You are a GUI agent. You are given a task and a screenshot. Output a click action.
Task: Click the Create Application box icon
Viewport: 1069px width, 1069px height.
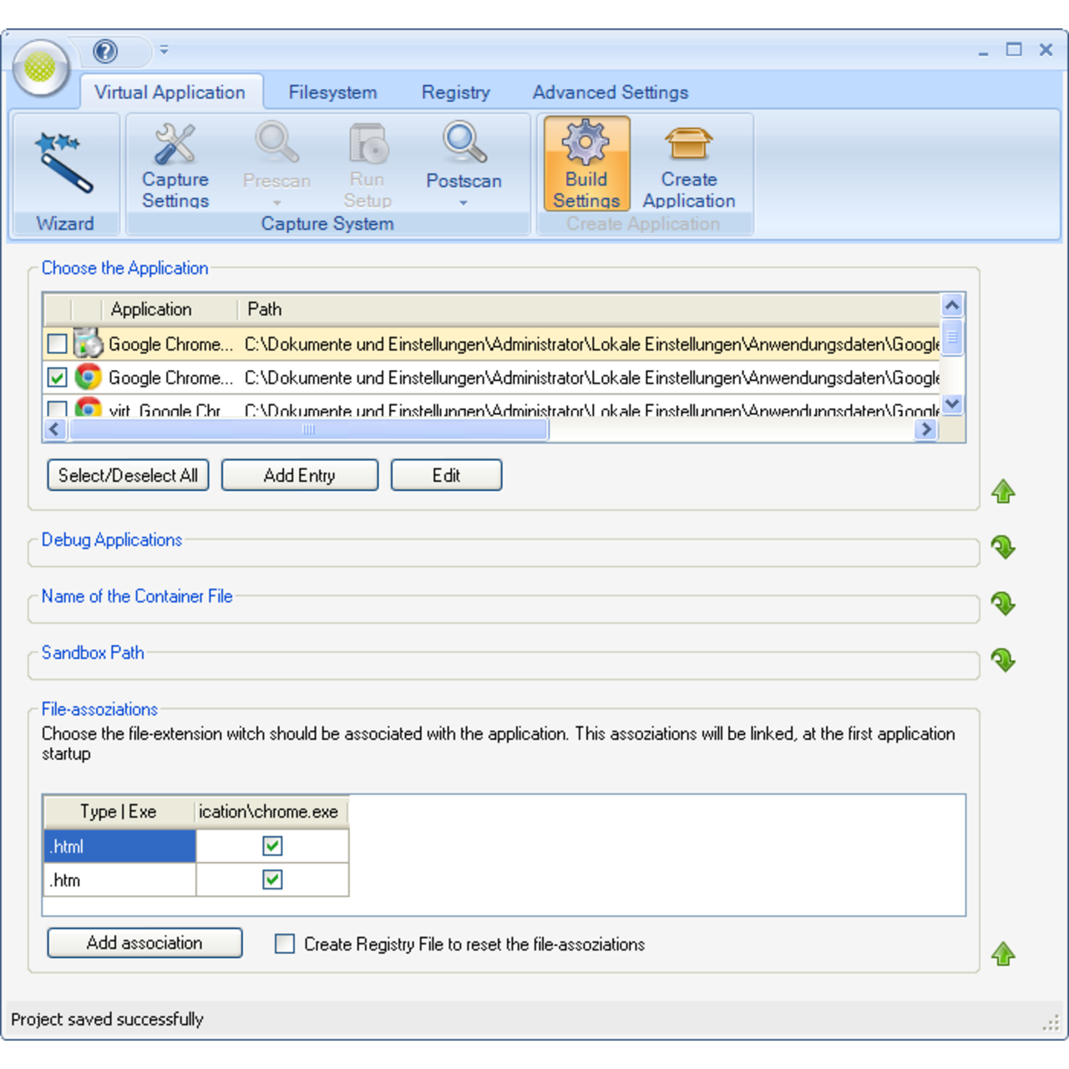tap(688, 143)
